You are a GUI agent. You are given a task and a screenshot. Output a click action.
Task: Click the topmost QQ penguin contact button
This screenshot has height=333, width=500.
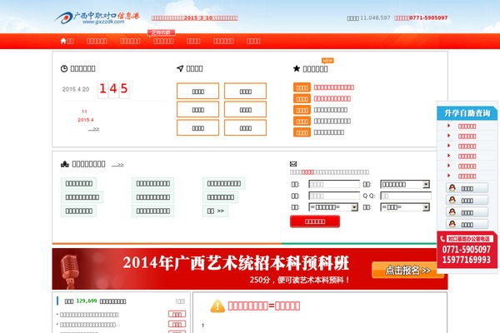[x=467, y=188]
